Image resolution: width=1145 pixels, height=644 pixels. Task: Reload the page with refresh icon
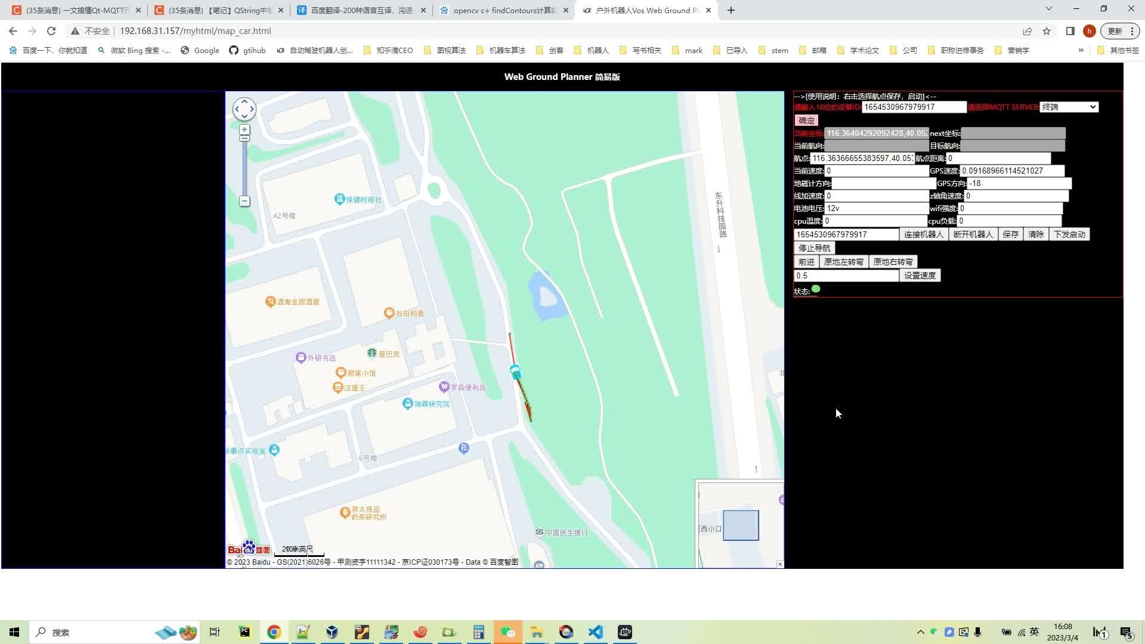coord(51,31)
